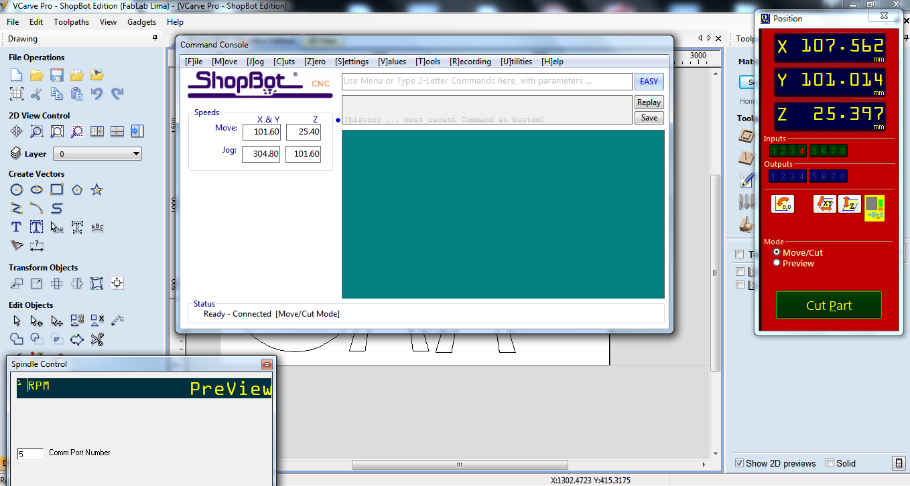This screenshot has height=486, width=910.
Task: Open the File menu in VCarve Pro
Action: click(13, 22)
